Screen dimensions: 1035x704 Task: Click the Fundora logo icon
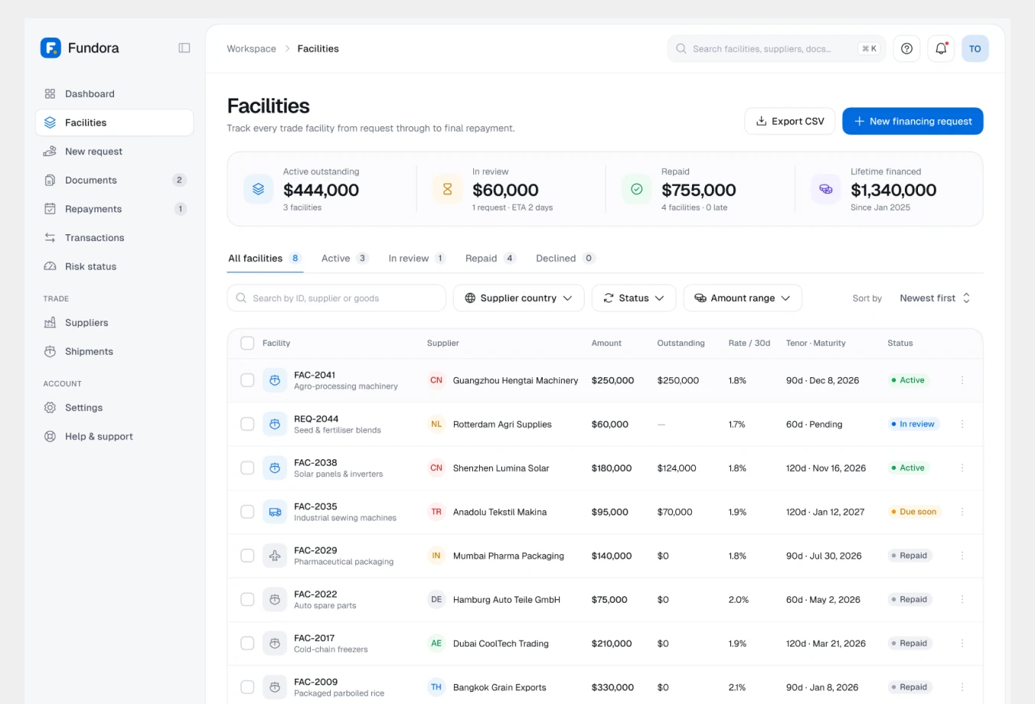tap(51, 47)
